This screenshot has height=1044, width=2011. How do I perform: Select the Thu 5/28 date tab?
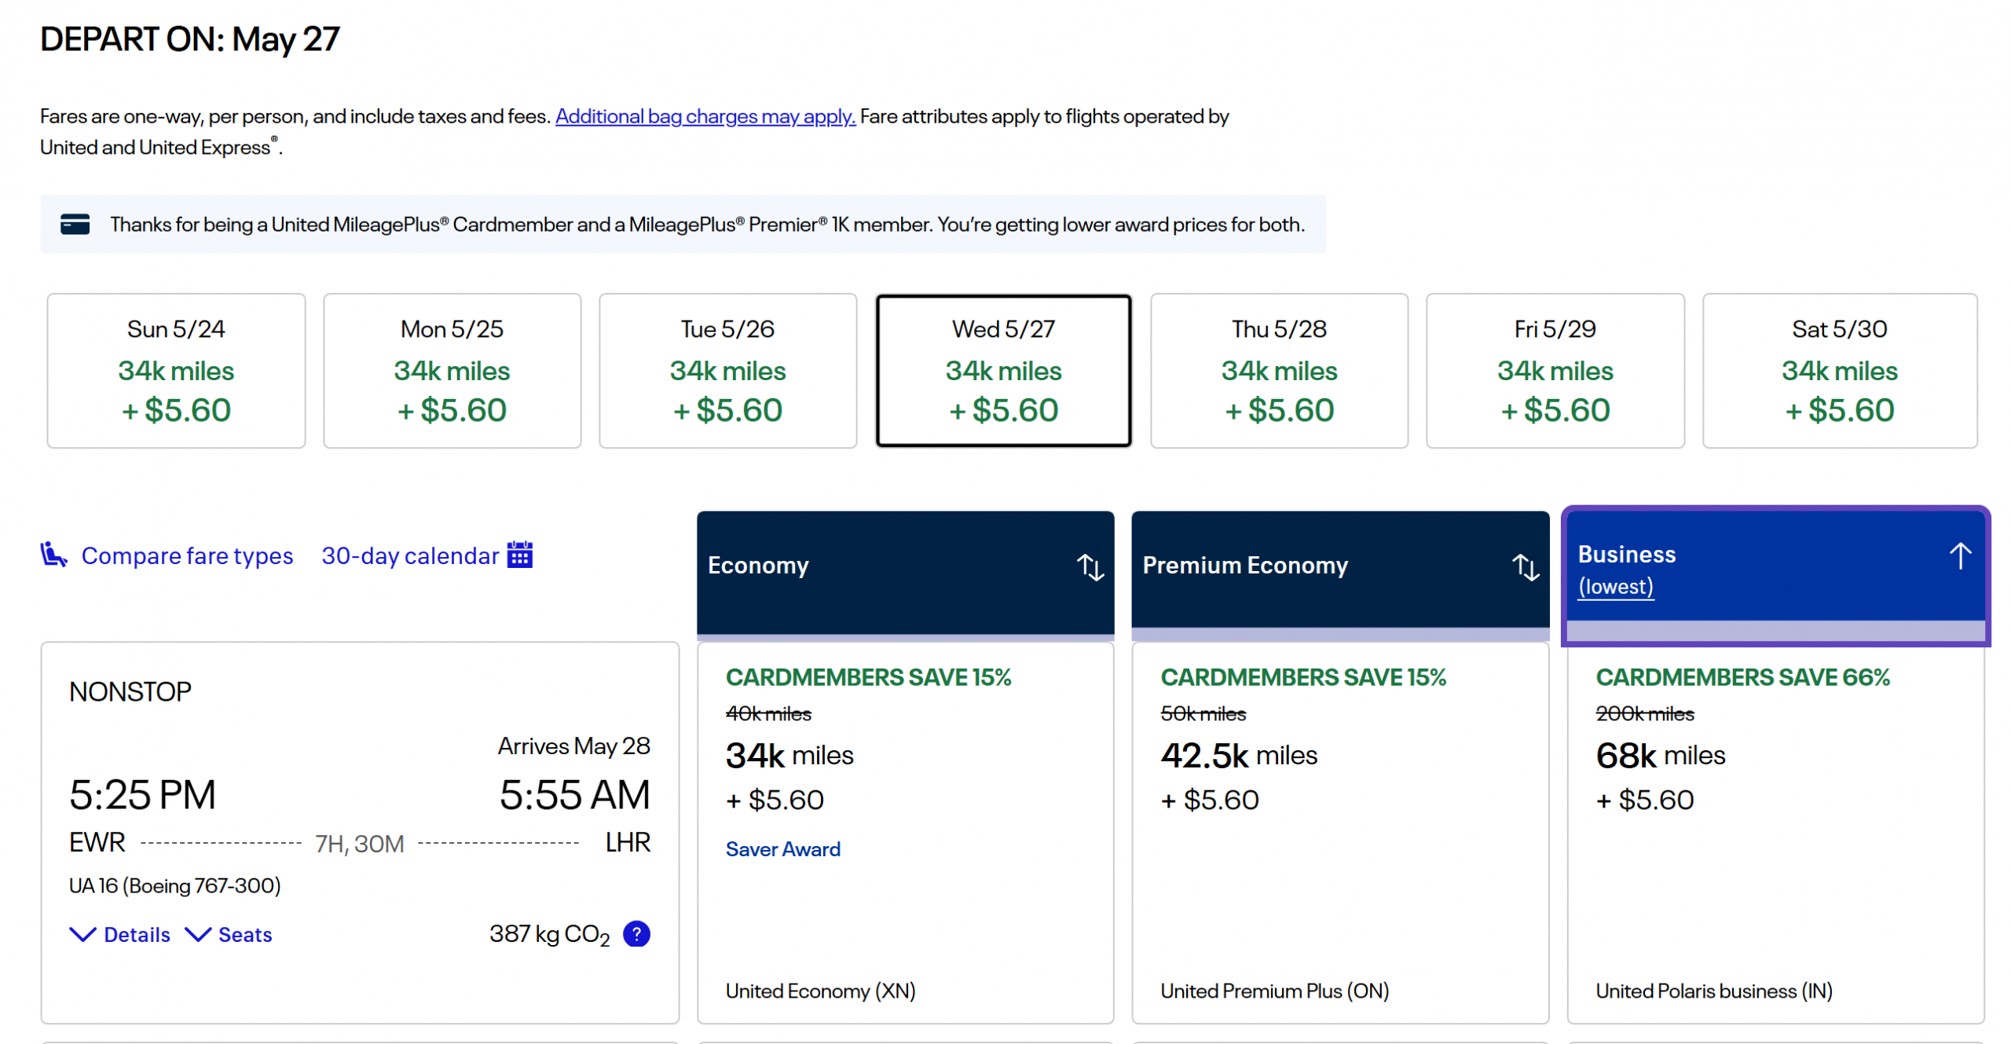(1278, 370)
